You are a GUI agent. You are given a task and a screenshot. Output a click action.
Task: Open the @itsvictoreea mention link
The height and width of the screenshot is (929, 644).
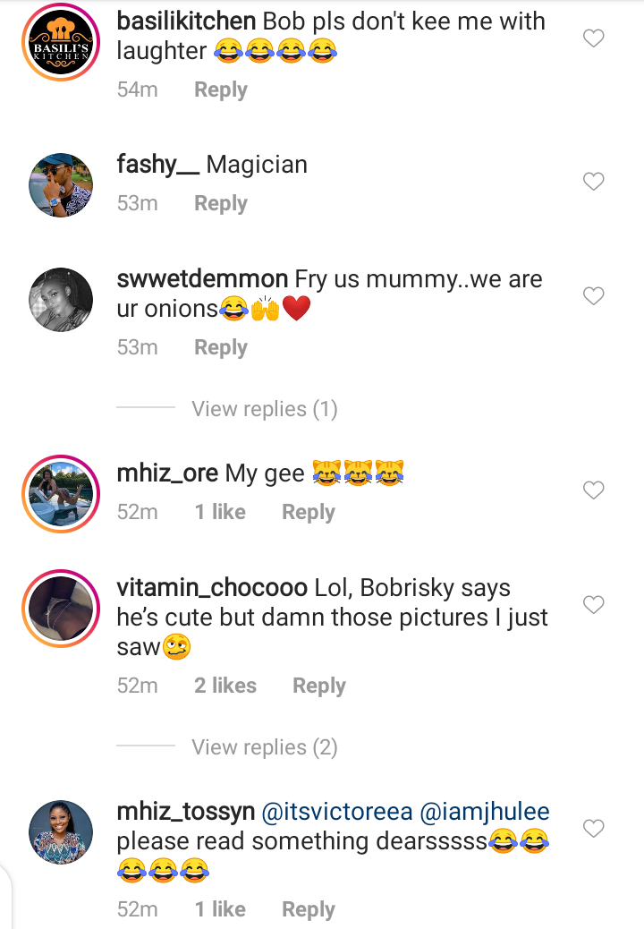click(x=336, y=813)
